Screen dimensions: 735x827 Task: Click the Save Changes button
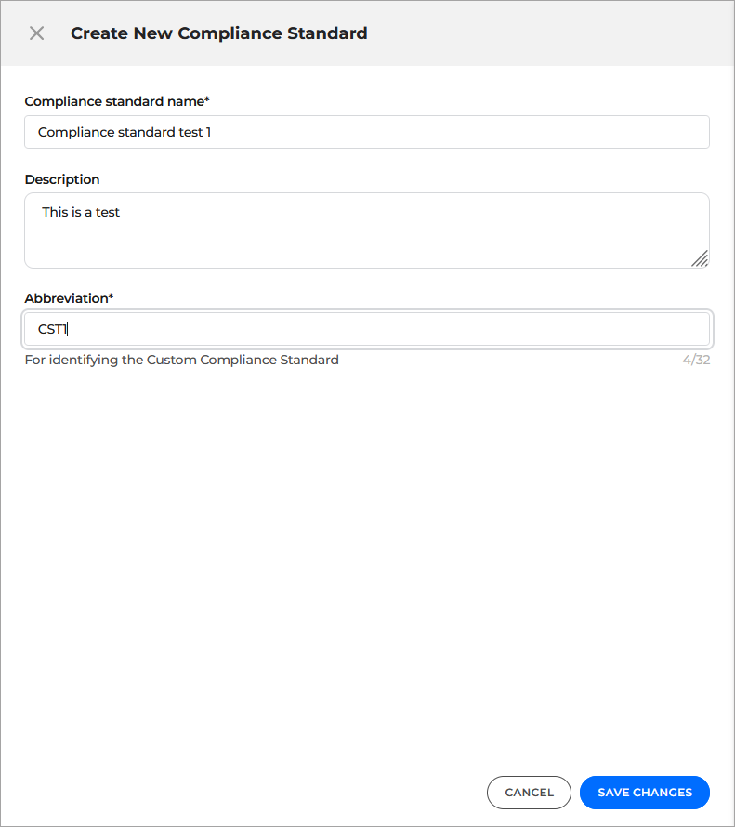pyautogui.click(x=644, y=793)
